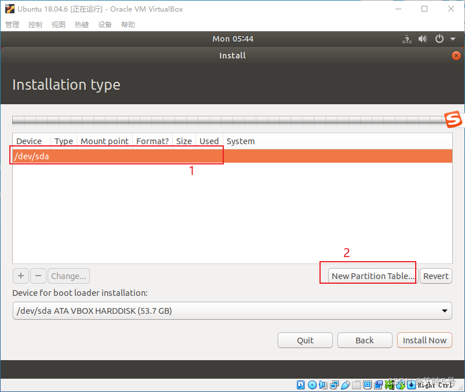Open the 管理 menu in VirtualBox
The width and height of the screenshot is (465, 392).
(x=12, y=24)
